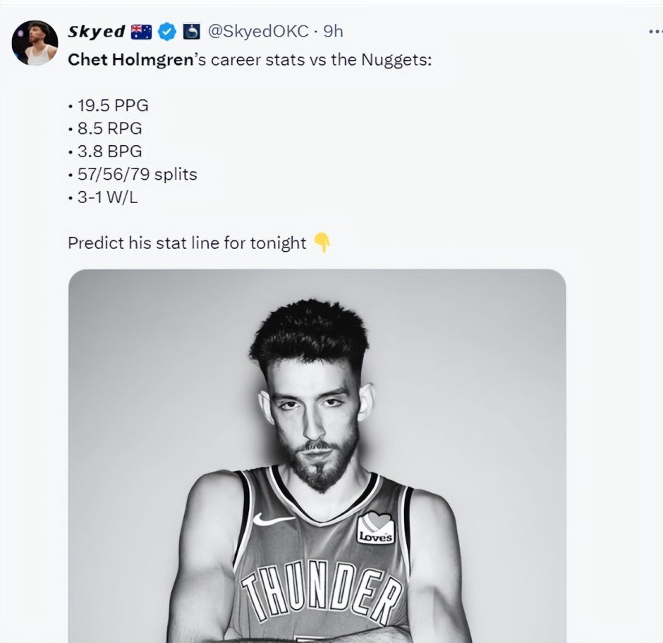The image size is (663, 643).
Task: Click the Australian flag emoji
Action: point(141,32)
